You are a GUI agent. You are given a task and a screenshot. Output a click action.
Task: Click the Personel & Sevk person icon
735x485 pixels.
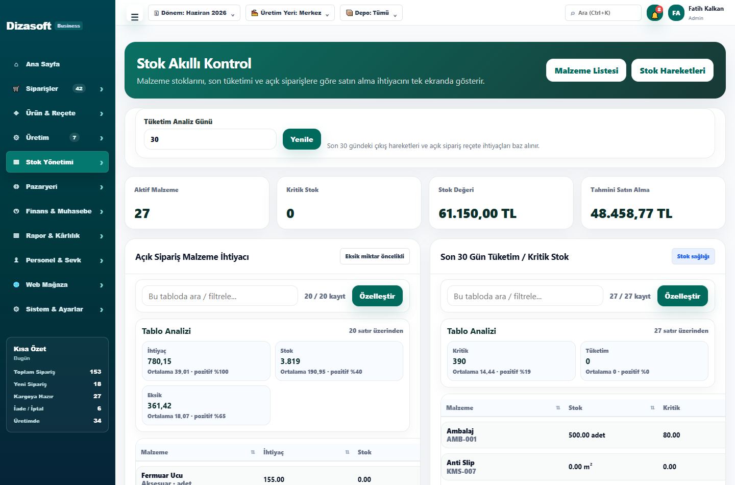coord(16,260)
